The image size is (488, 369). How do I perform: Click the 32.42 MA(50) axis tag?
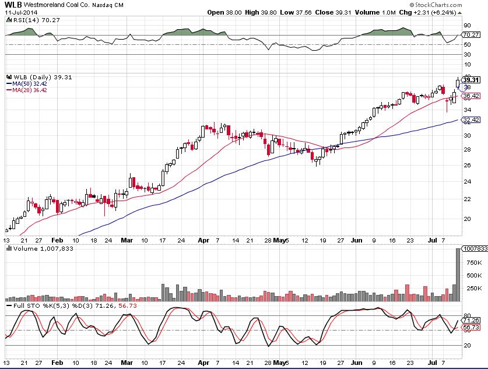click(470, 120)
